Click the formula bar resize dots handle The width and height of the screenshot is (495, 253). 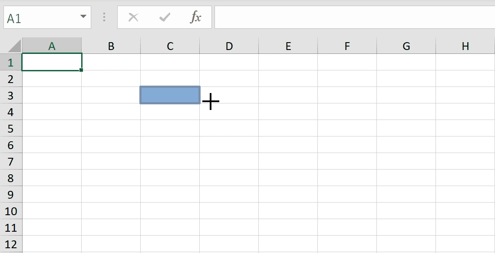pyautogui.click(x=104, y=17)
